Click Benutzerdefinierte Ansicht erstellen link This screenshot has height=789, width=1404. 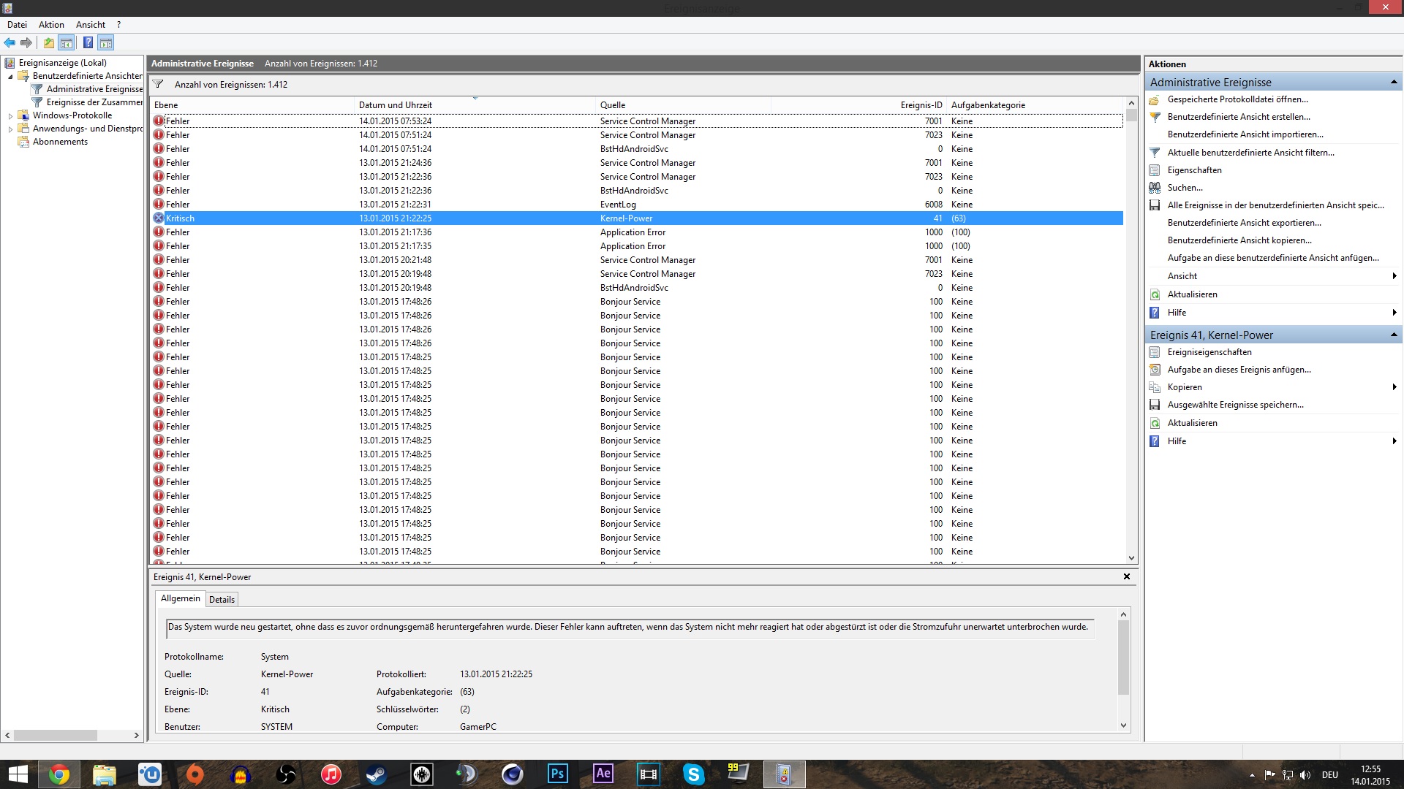coord(1238,117)
